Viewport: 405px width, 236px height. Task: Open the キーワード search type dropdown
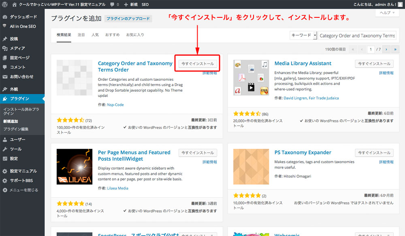[x=303, y=35]
